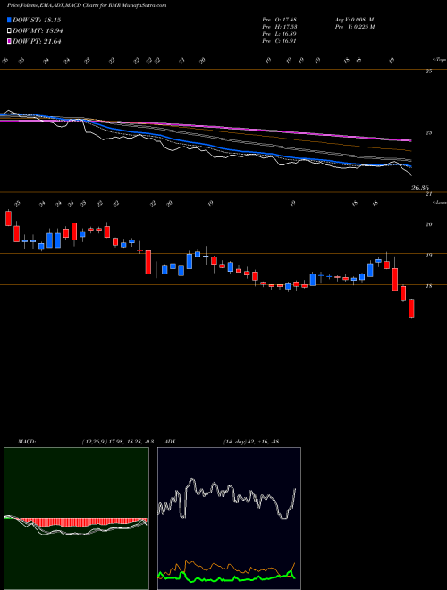Select the DOW MT: 18.94 legend label
447x590 pixels.
click(x=38, y=31)
